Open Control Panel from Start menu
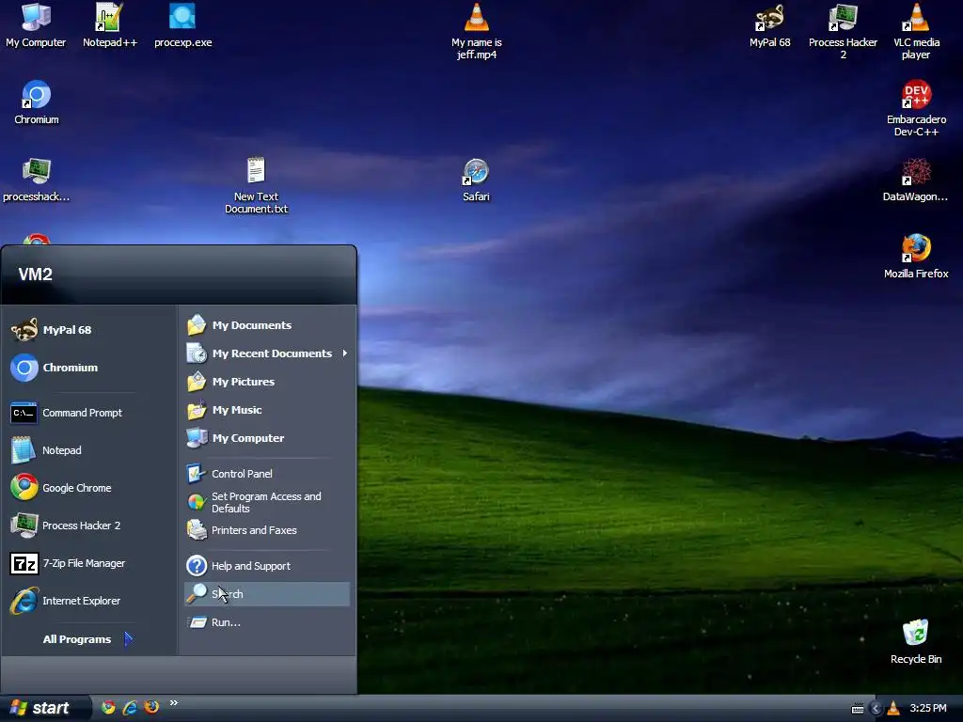Image resolution: width=963 pixels, height=722 pixels. pos(268,474)
